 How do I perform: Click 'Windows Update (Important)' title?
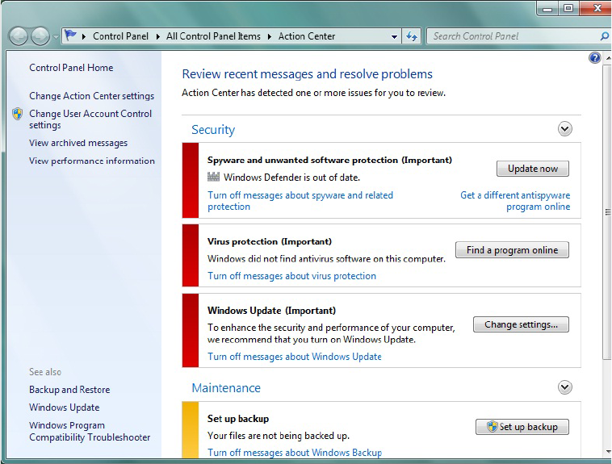tap(271, 311)
